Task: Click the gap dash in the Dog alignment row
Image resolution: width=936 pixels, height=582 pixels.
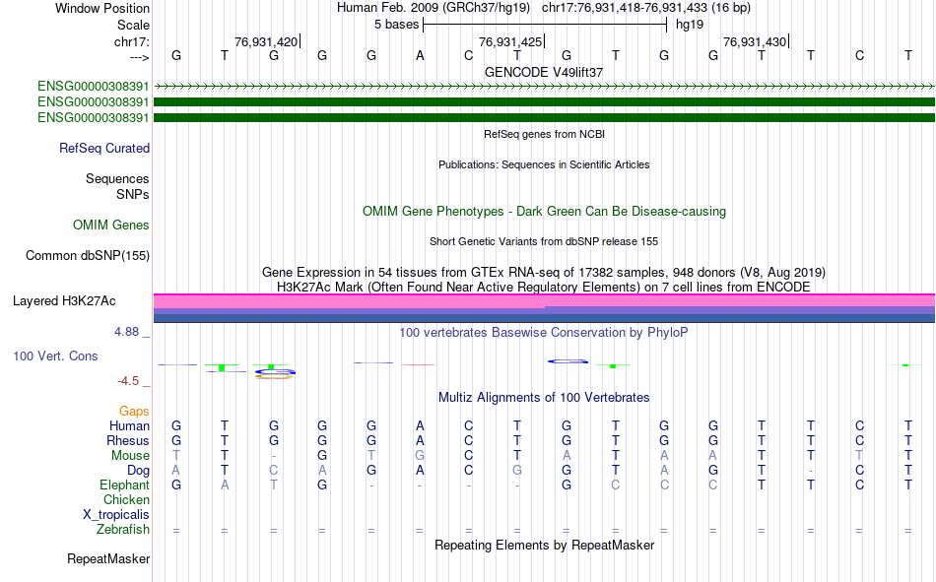Action: pyautogui.click(x=811, y=471)
